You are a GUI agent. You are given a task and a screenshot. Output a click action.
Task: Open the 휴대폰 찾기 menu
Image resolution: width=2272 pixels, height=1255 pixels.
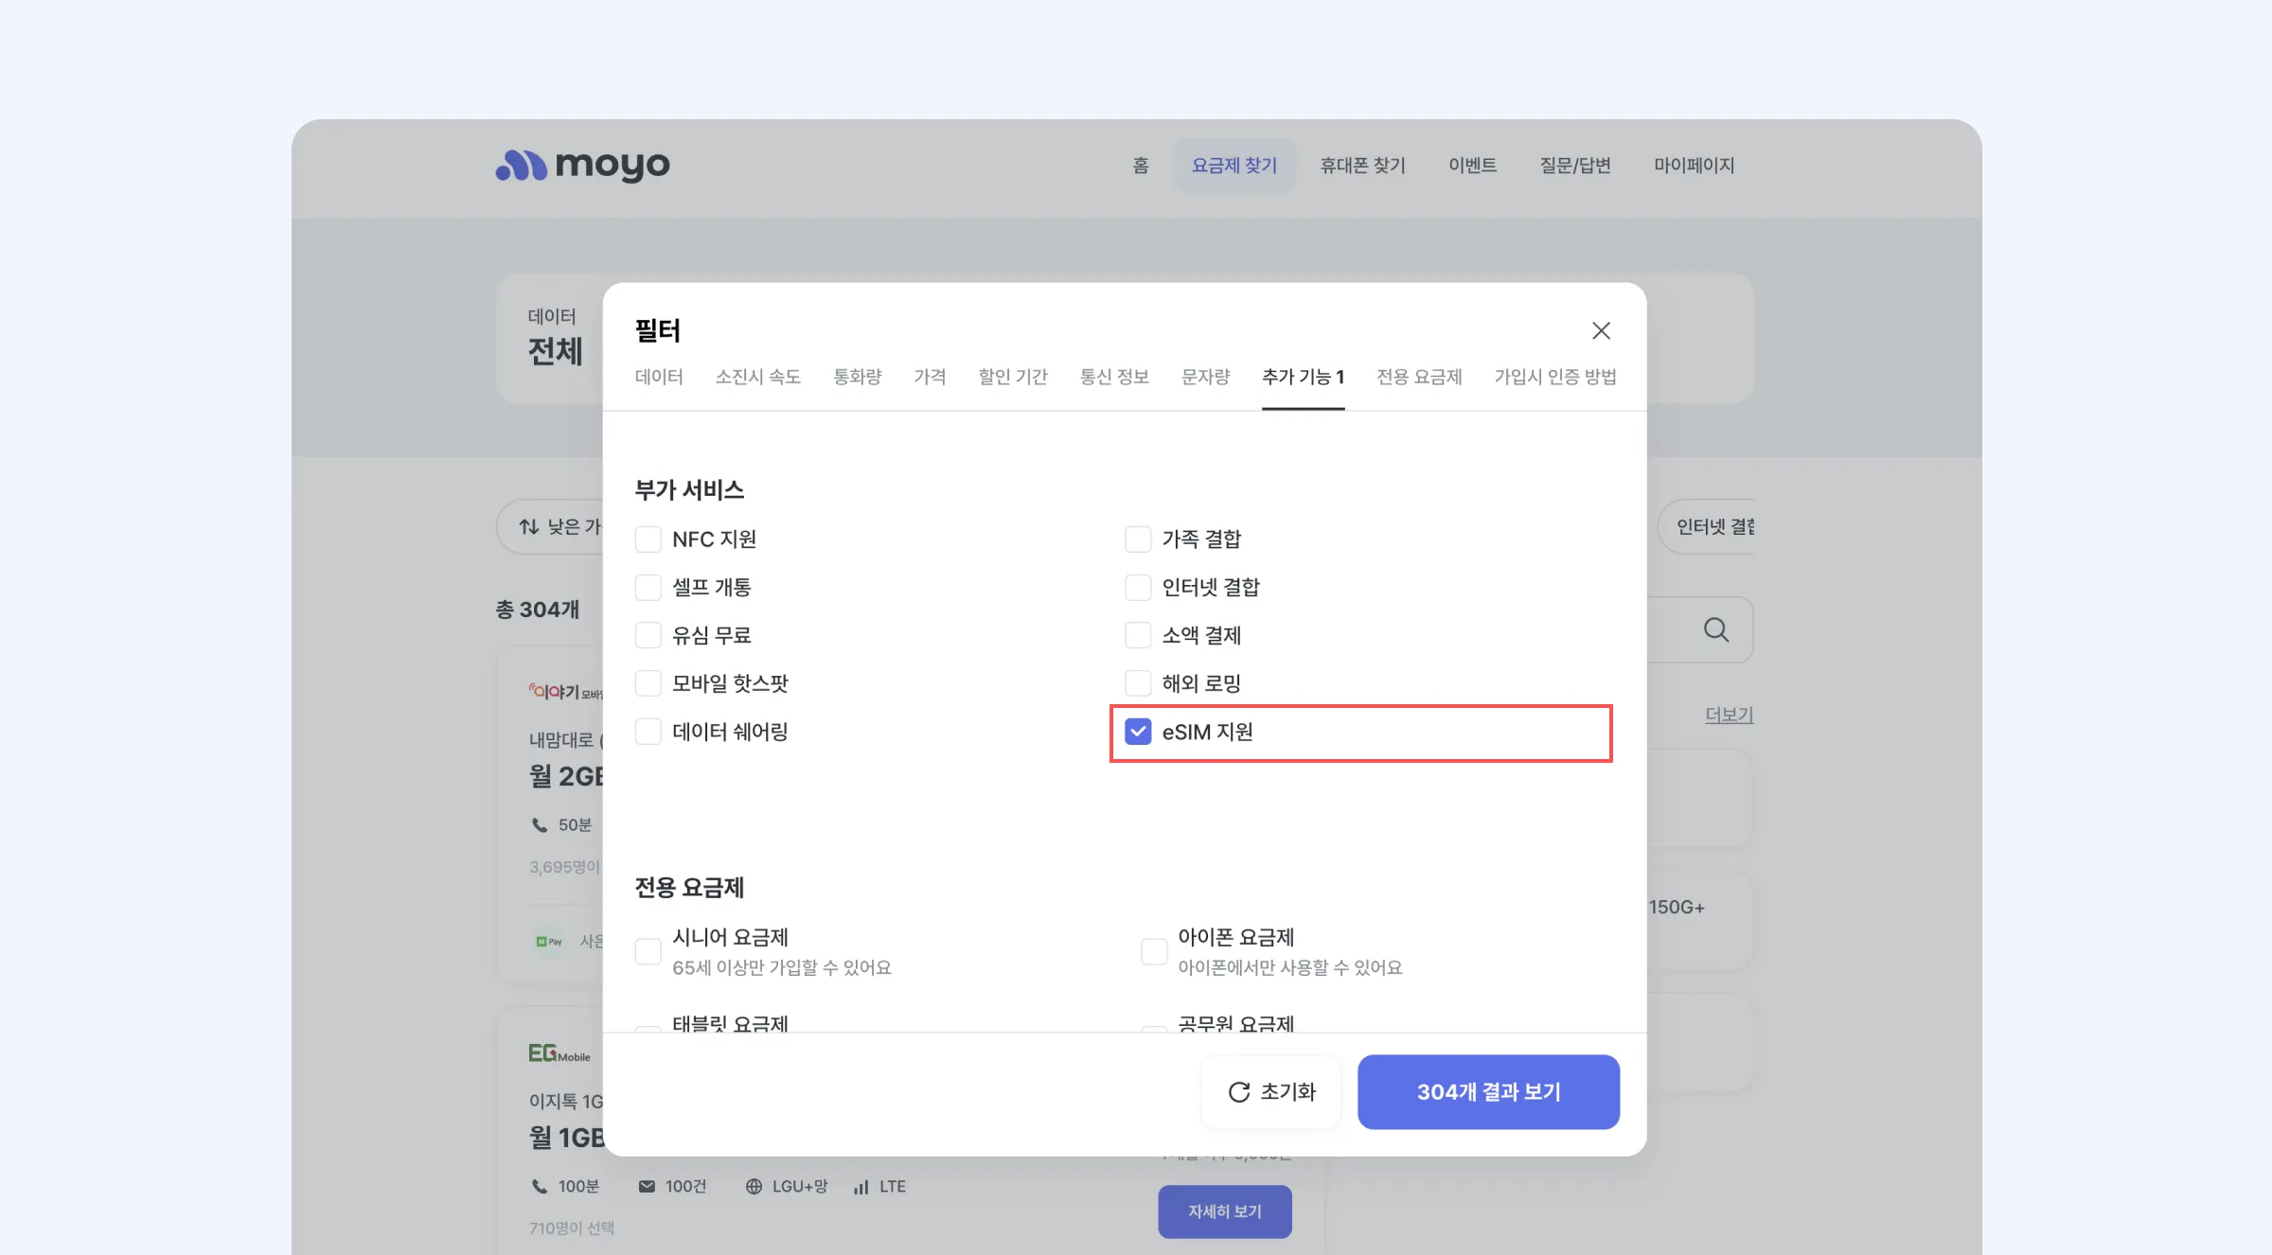[1362, 166]
